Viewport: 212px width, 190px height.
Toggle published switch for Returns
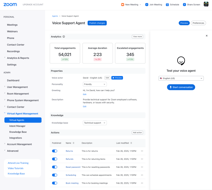(x=55, y=151)
